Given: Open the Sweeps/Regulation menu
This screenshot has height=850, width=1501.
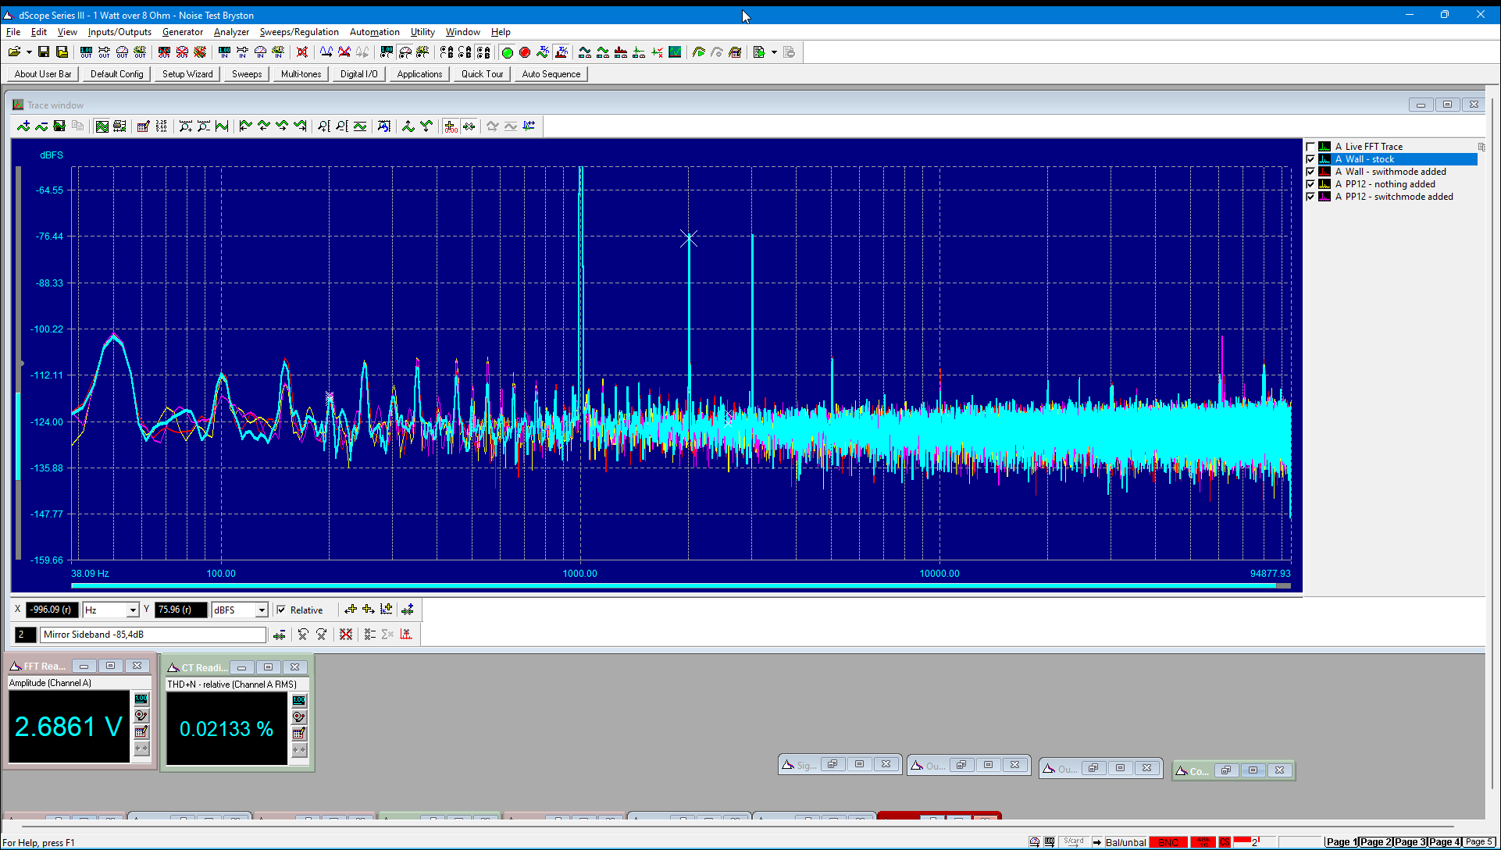Looking at the screenshot, I should pos(299,32).
